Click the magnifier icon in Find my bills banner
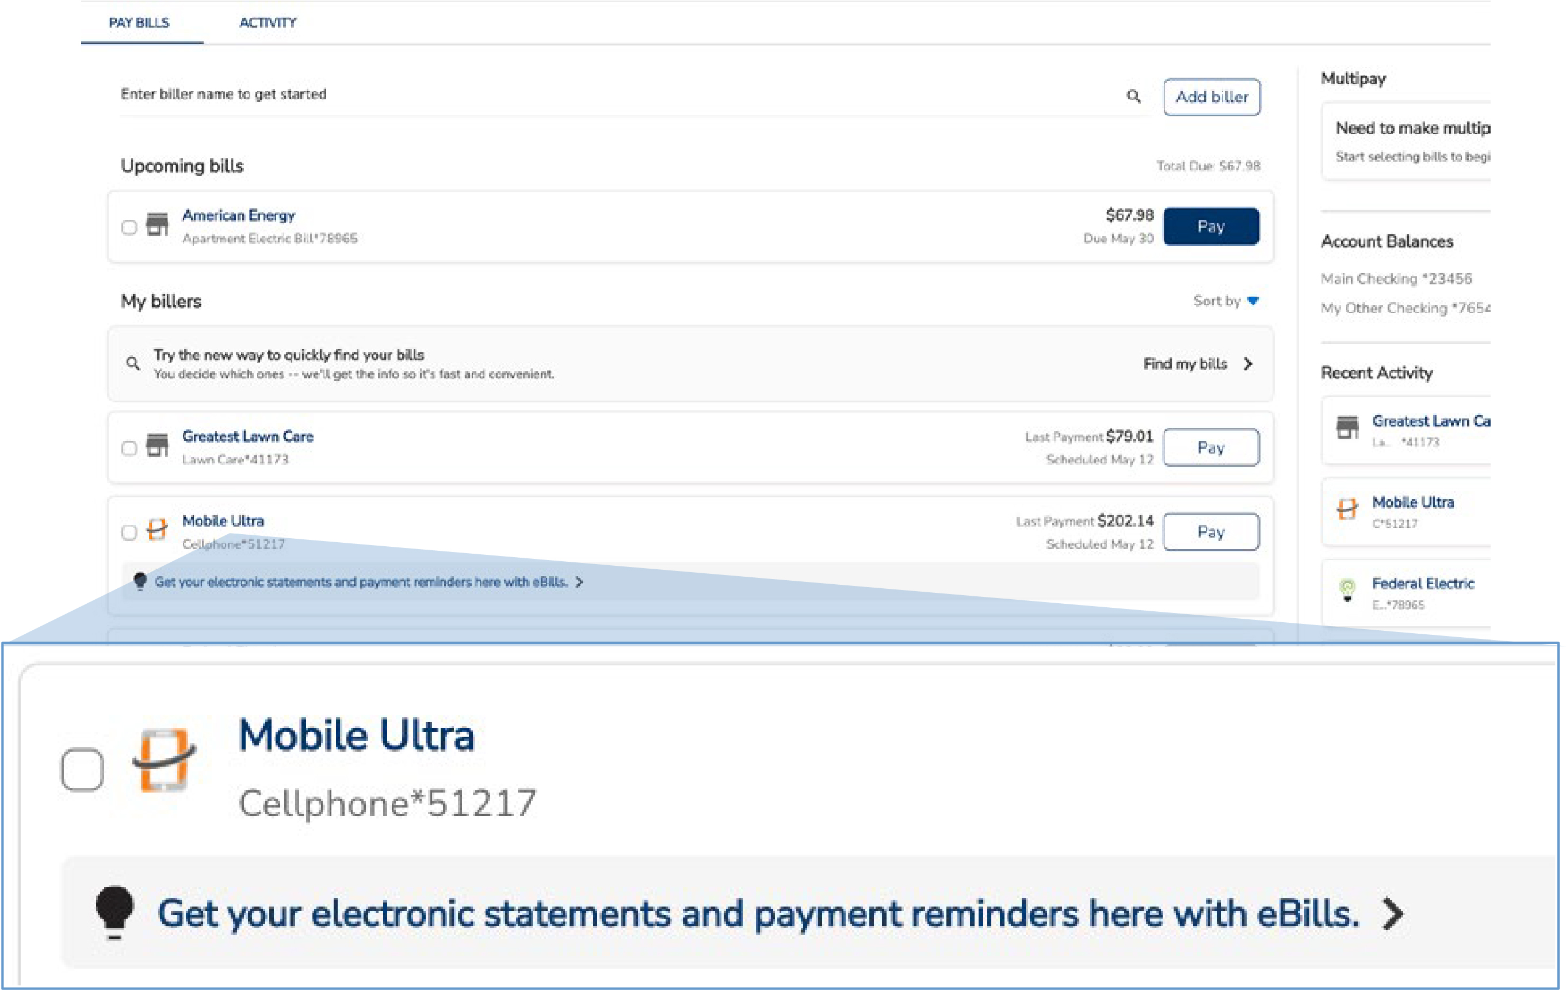This screenshot has height=990, width=1566. click(x=133, y=364)
